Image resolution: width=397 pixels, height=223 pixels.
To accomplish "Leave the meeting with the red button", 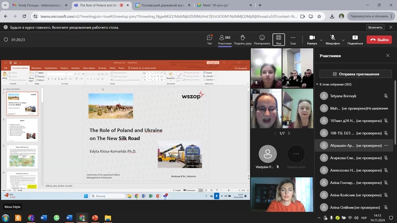I will pos(379,40).
